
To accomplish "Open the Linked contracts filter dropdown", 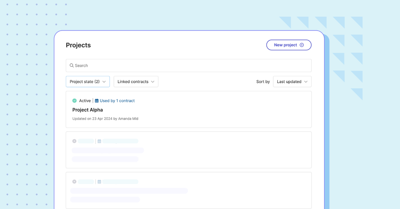I will 136,82.
